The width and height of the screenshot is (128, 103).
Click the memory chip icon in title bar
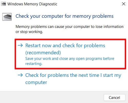coord(4,4)
